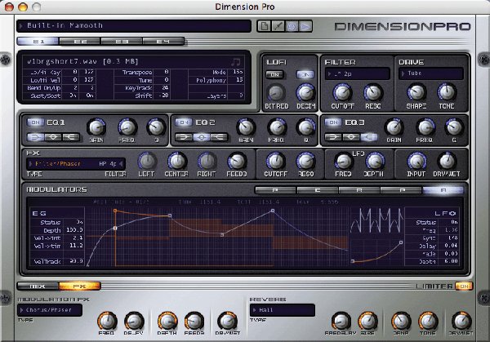Switch to element E3 tab
Screen dimensions: 490x342
(x=122, y=42)
